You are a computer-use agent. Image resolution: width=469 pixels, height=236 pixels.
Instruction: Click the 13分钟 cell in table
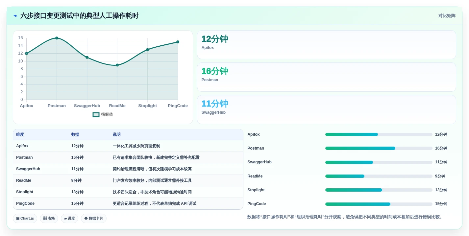77,192
